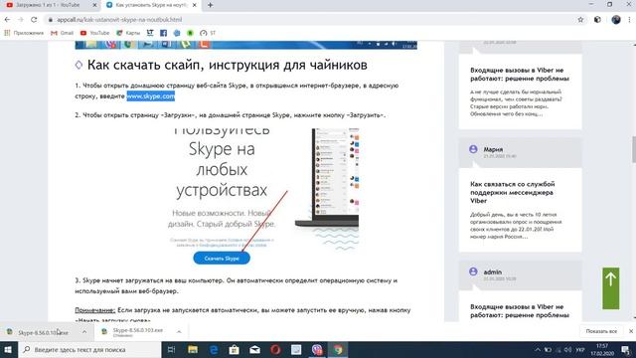The image size is (636, 358).
Task: Close the downloads bar
Action: (631, 331)
